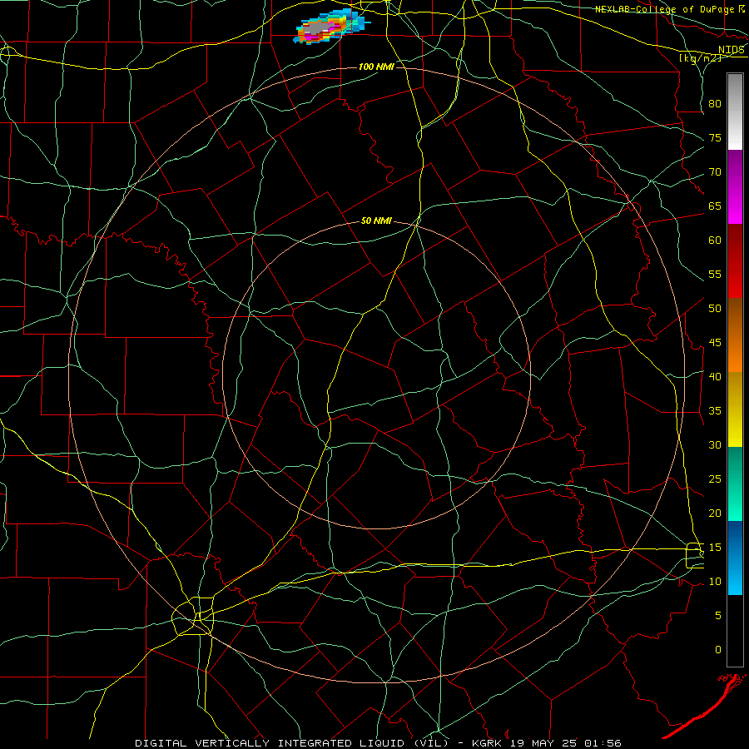Select the "NIDS" label above the scale
The image size is (749, 749).
coord(732,50)
